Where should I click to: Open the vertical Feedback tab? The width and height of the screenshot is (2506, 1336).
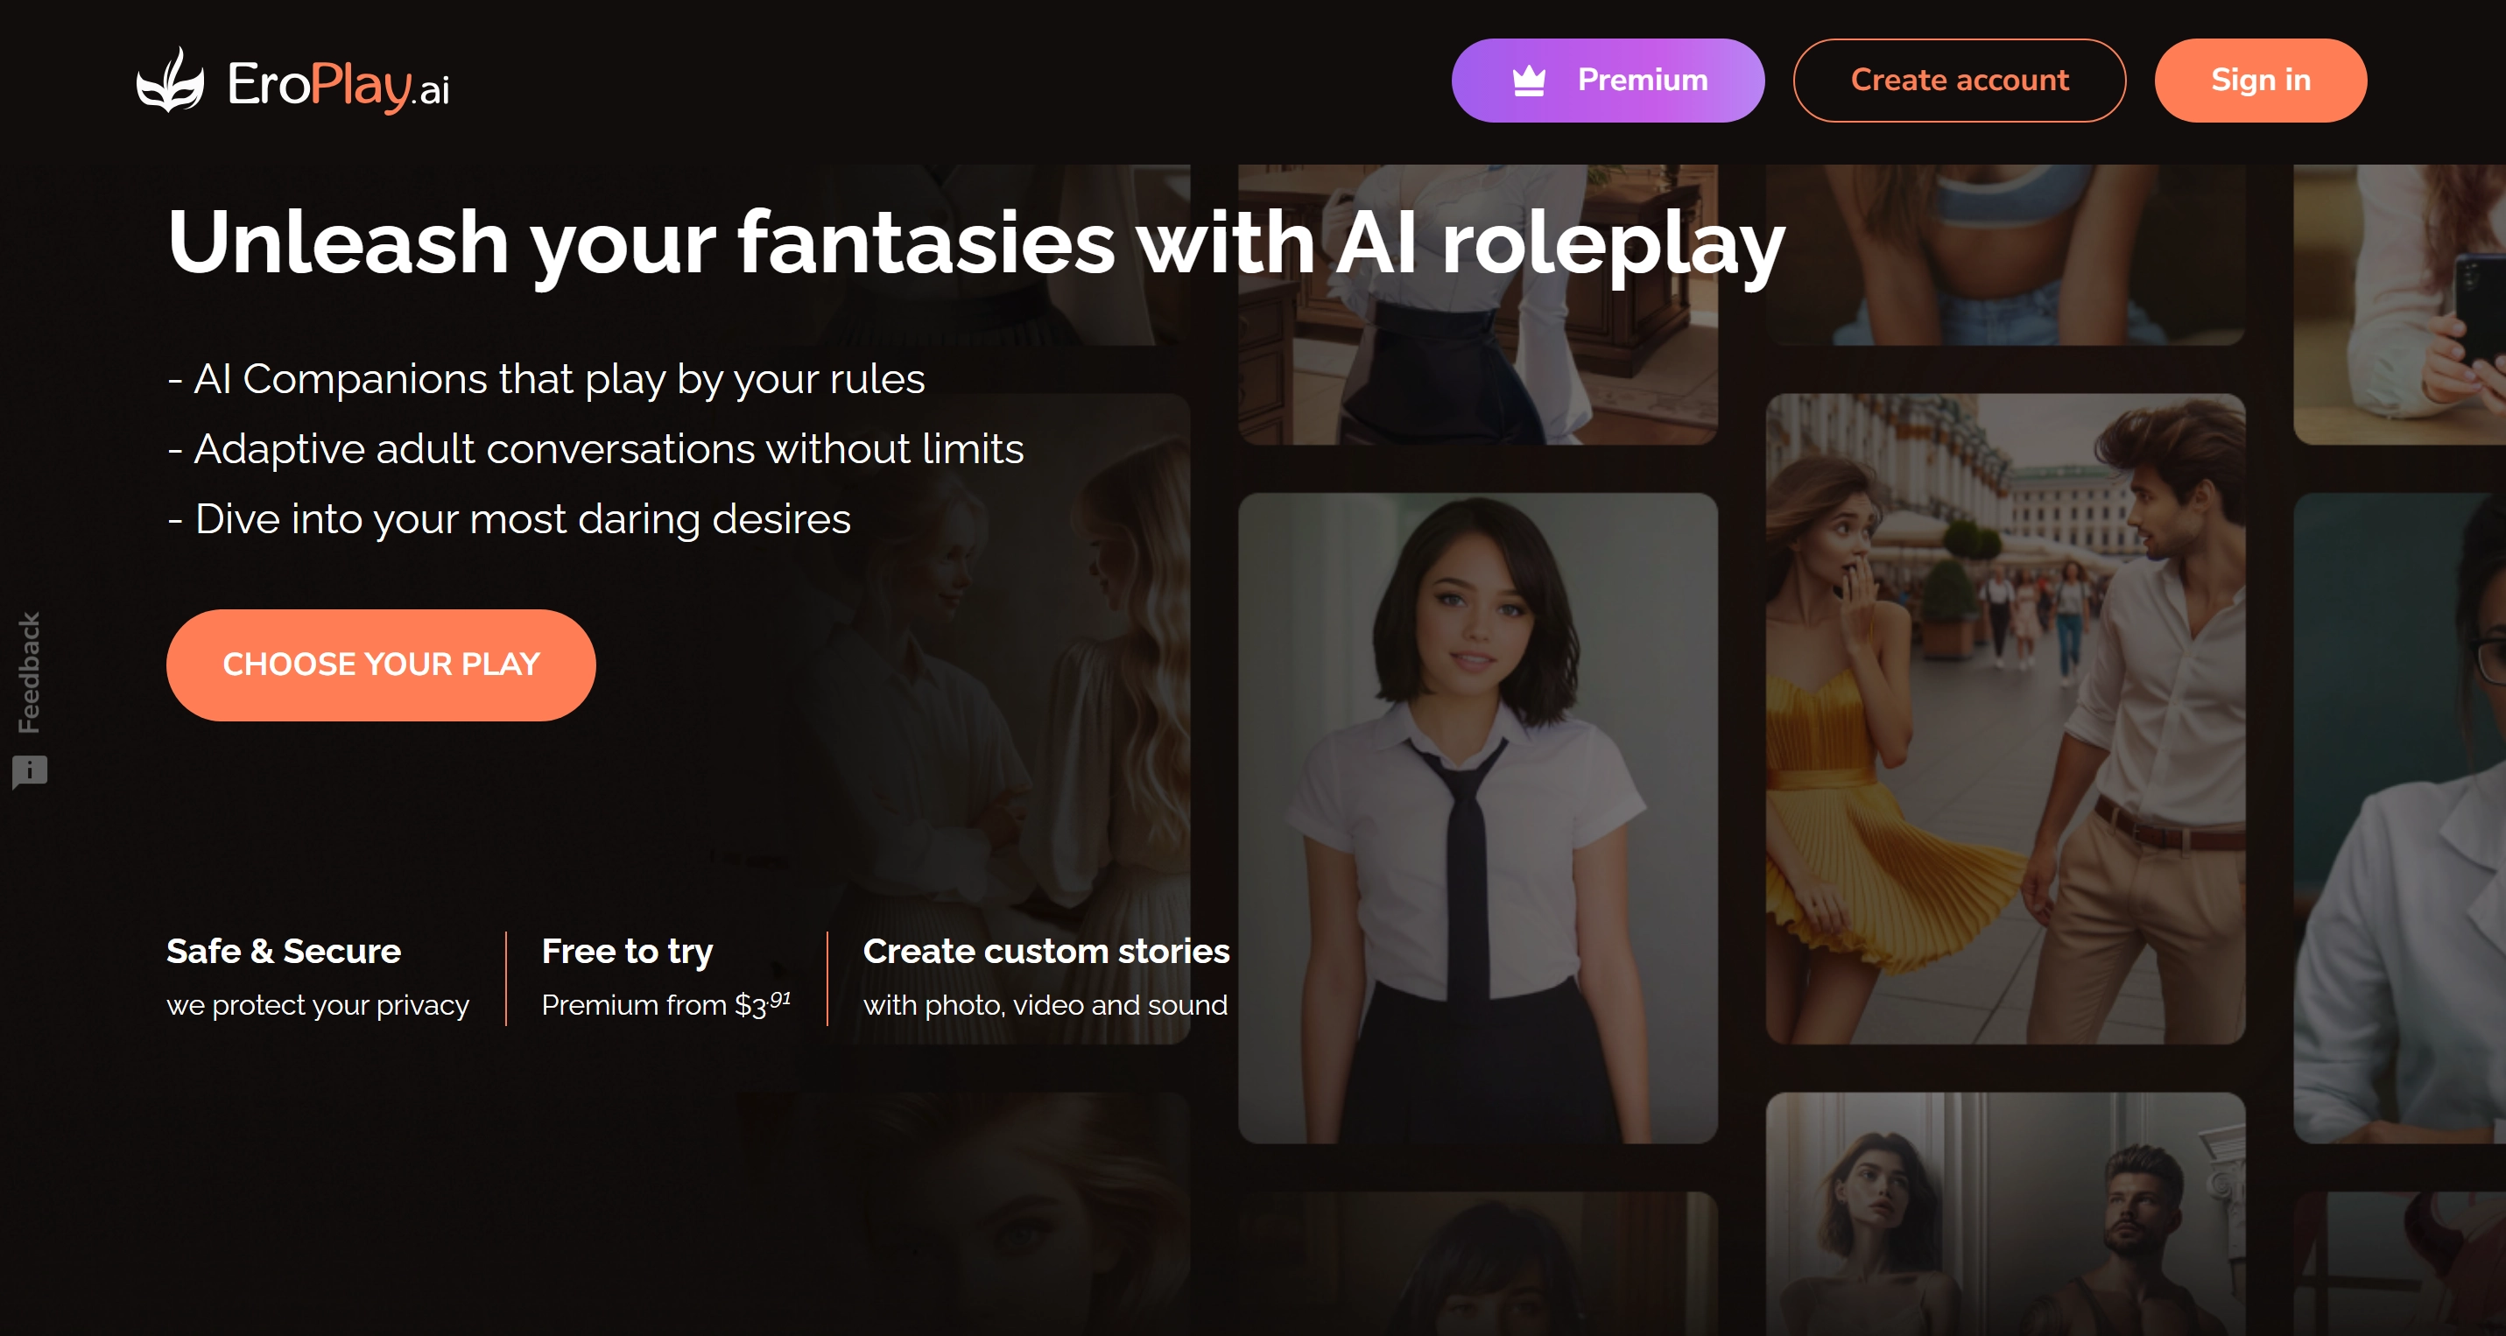pyautogui.click(x=29, y=672)
